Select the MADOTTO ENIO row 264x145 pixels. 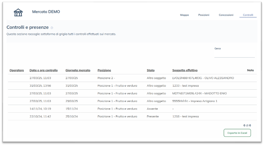199,93
